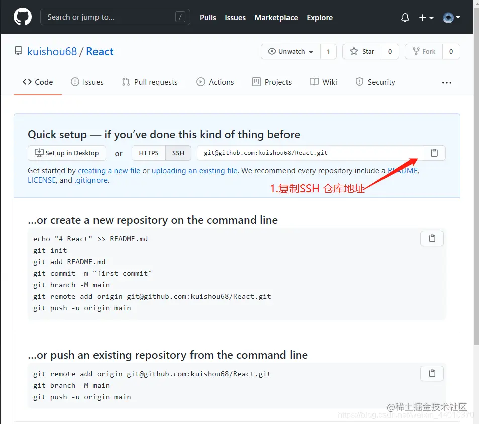This screenshot has height=424, width=479.
Task: Switch to the Wiki tab
Action: (x=323, y=82)
